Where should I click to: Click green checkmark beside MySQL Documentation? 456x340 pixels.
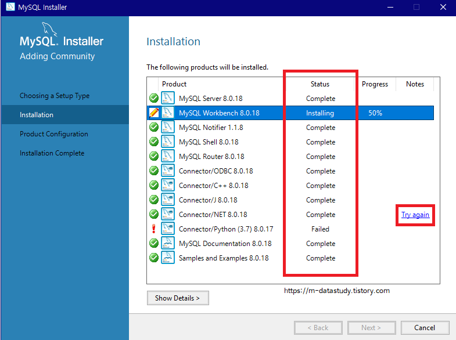pyautogui.click(x=154, y=243)
